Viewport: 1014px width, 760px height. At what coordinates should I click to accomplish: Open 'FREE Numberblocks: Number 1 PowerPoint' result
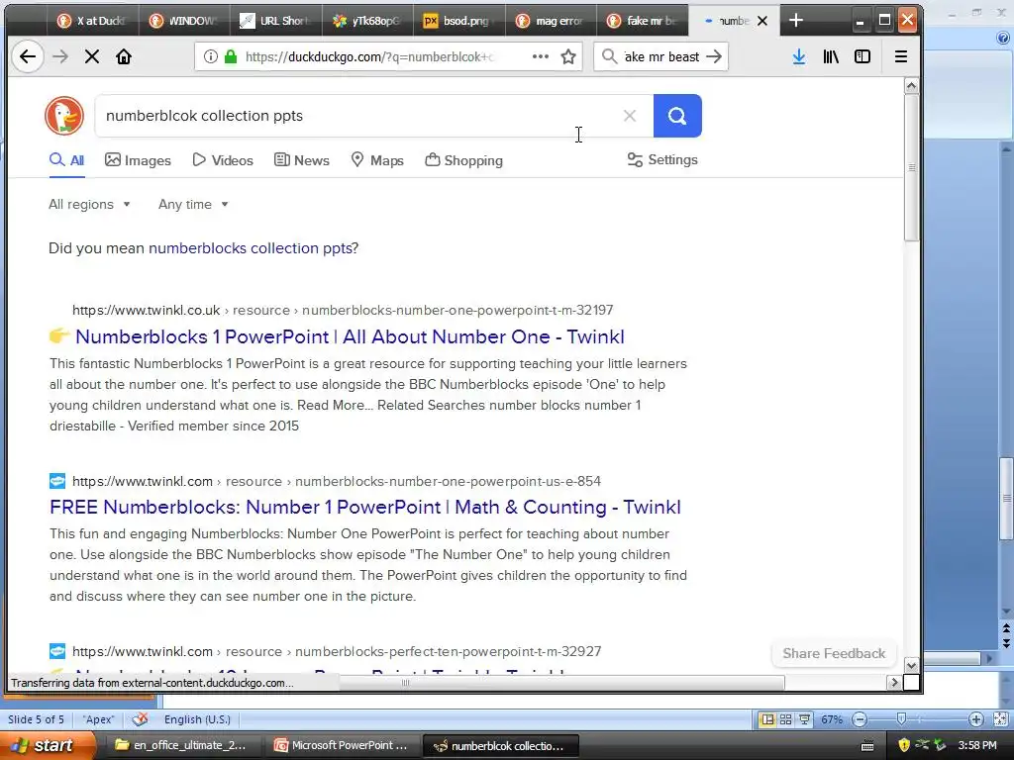(x=365, y=508)
